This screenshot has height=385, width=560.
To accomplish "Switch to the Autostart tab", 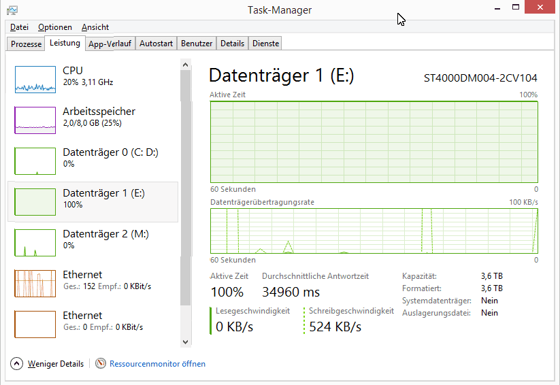I will (x=156, y=44).
